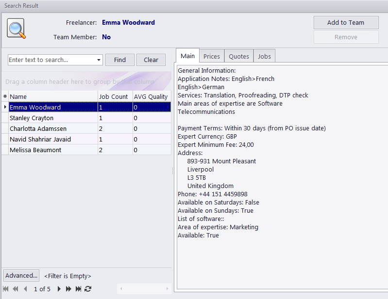Open the Jobs tab

click(x=264, y=56)
